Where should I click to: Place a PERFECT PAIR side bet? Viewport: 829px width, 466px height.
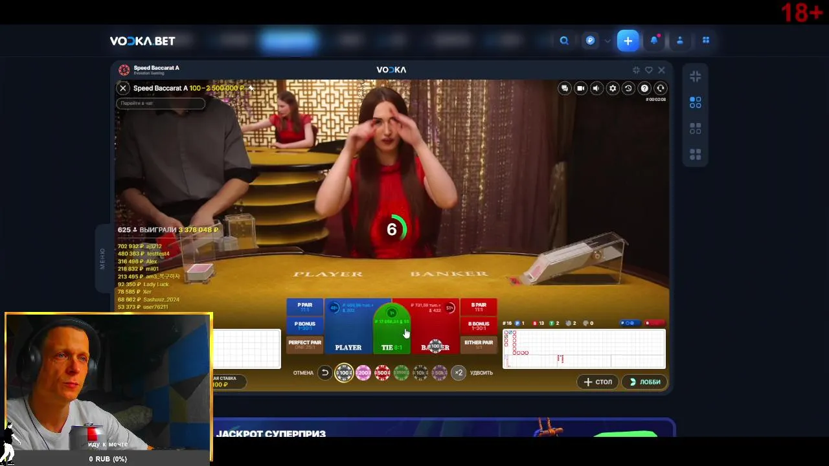point(304,344)
